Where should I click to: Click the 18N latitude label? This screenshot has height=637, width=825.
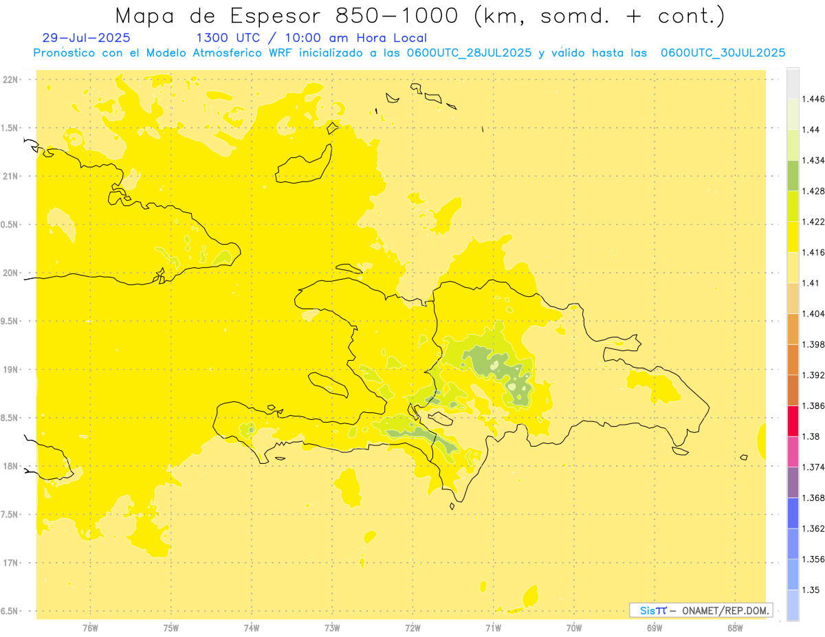pyautogui.click(x=11, y=466)
